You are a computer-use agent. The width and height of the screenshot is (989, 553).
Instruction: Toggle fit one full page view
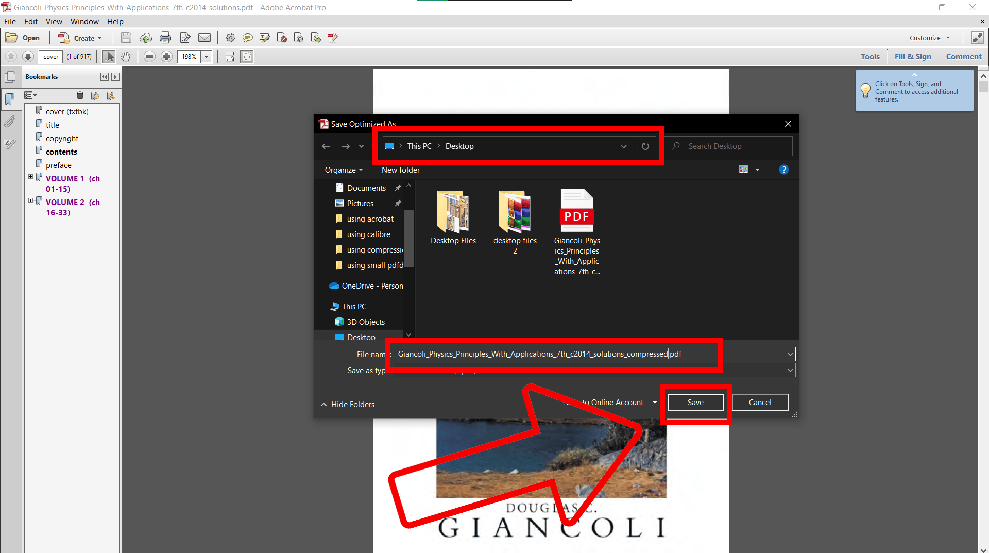(x=247, y=57)
